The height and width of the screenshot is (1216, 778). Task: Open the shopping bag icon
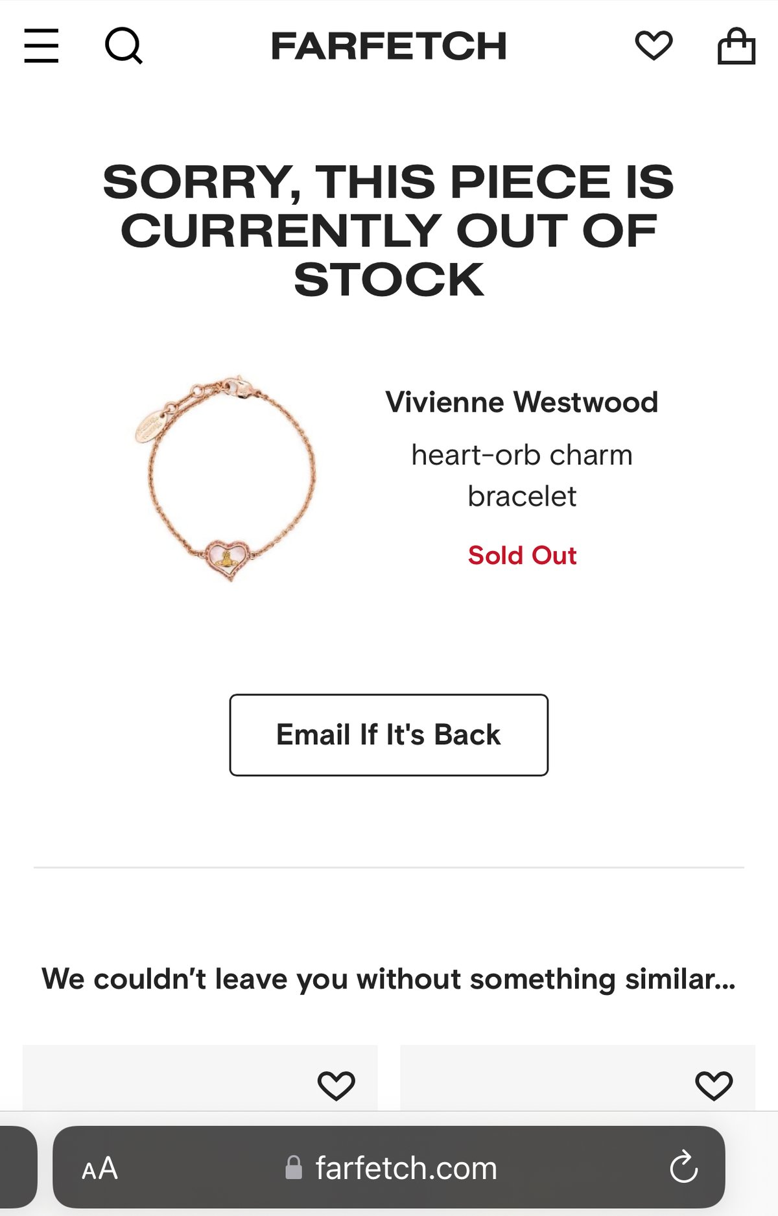coord(737,45)
